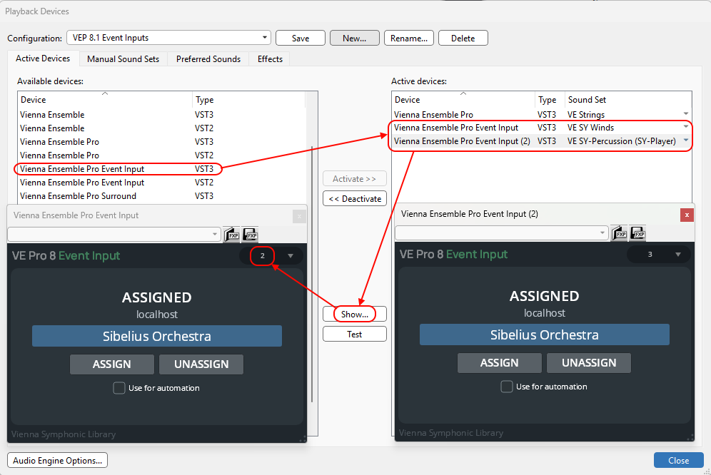Sort active devices by Sound Set column

tap(628, 99)
